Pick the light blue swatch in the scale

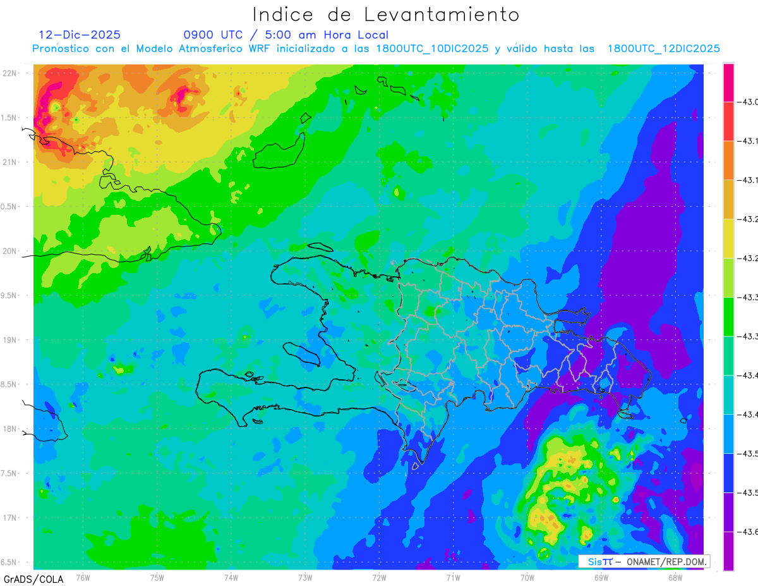728,434
